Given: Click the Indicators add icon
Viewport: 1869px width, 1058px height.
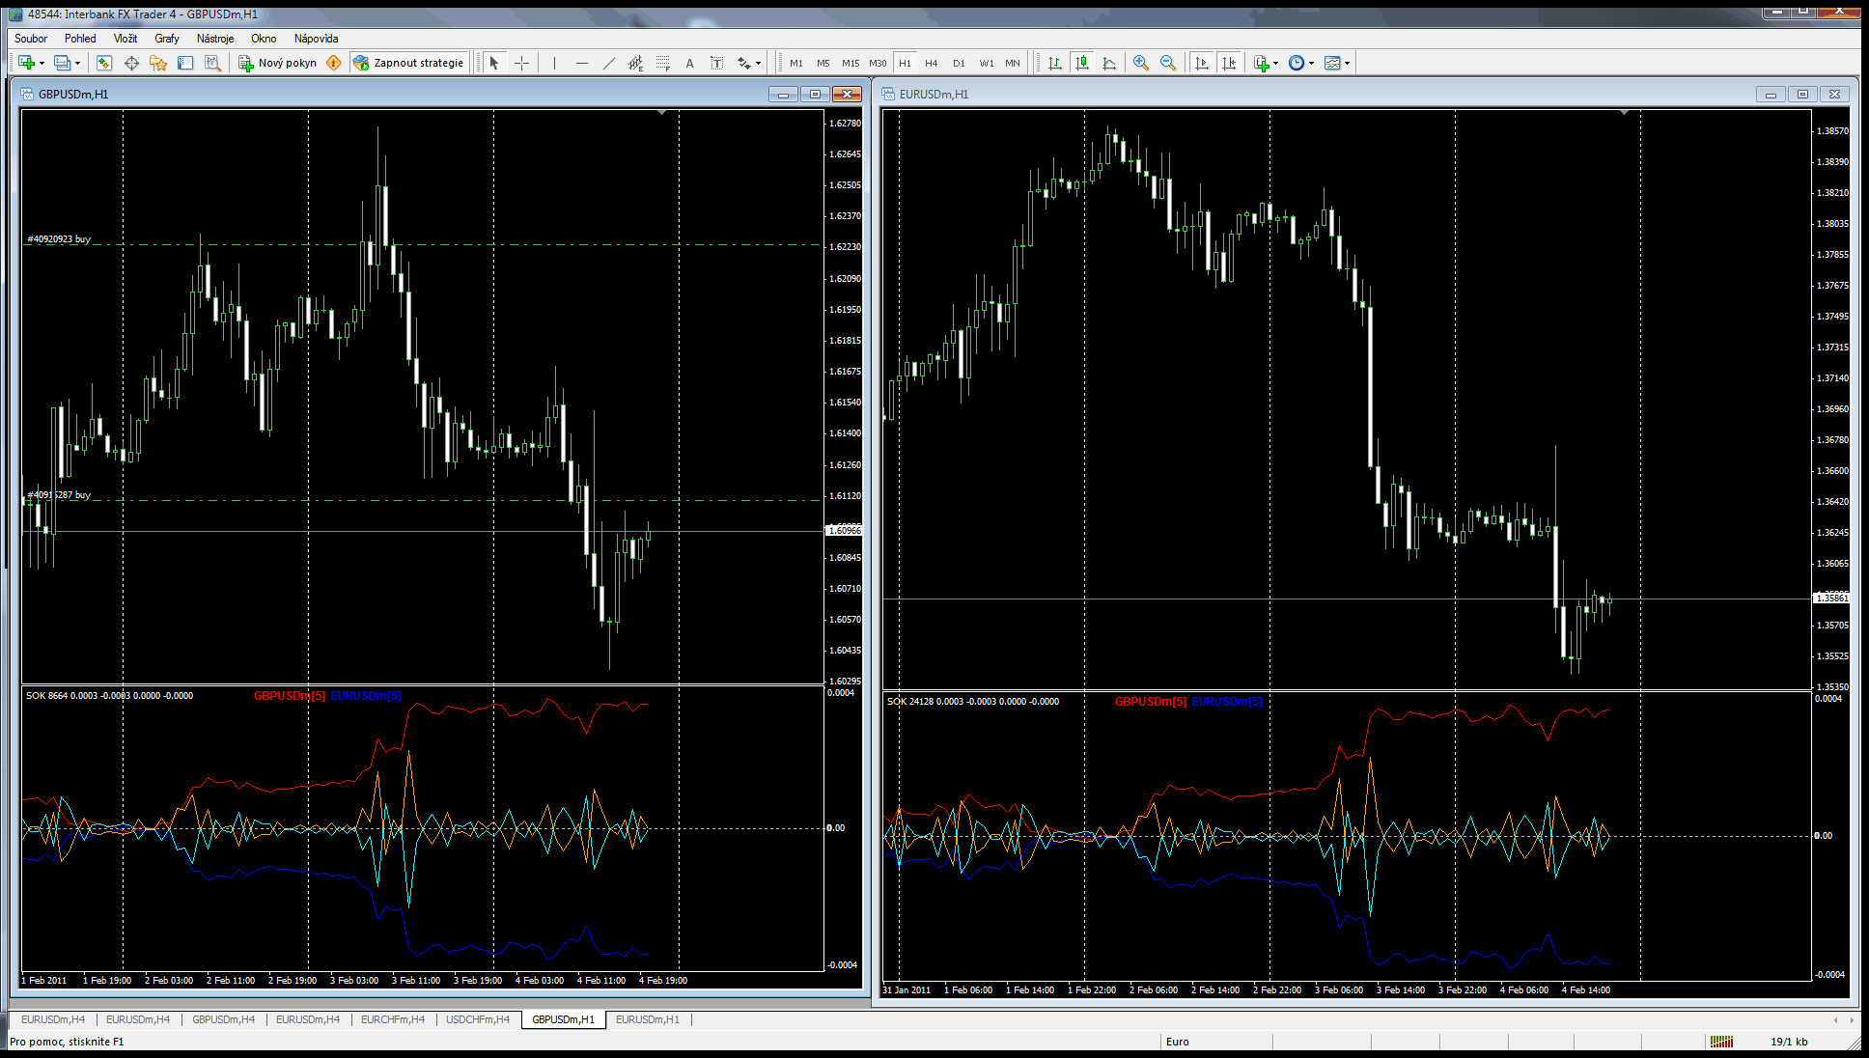Looking at the screenshot, I should point(1262,63).
